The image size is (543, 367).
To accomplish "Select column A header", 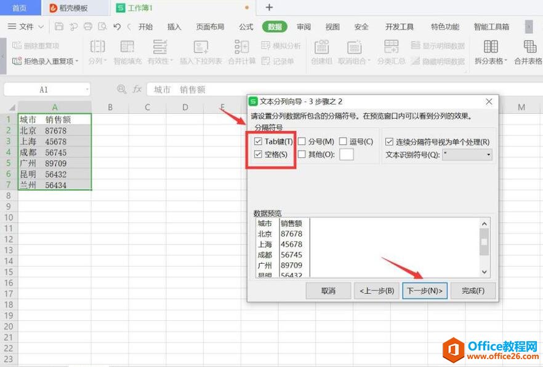I will 55,107.
